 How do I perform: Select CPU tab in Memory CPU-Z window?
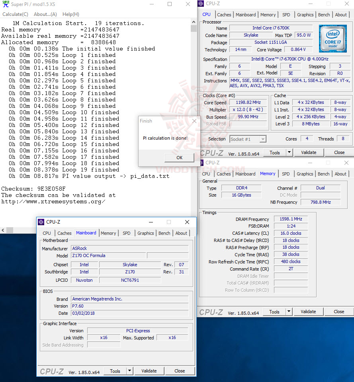point(206,174)
